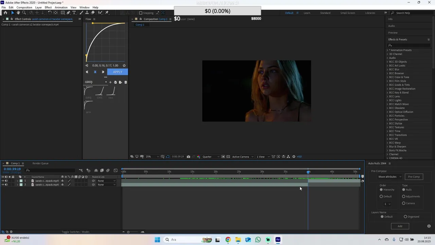Toggle the Frame Blending icon in timeline header
The width and height of the screenshot is (435, 245).
(102, 170)
